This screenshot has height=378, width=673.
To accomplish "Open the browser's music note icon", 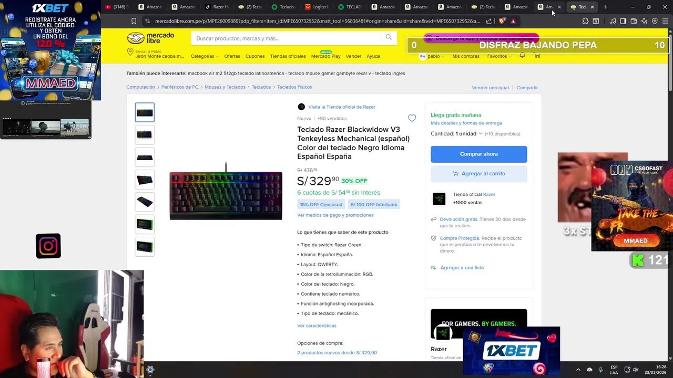I will 613,21.
